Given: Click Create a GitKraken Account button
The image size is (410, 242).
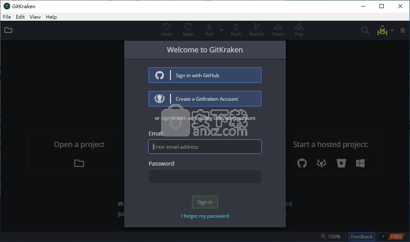Looking at the screenshot, I should [205, 99].
